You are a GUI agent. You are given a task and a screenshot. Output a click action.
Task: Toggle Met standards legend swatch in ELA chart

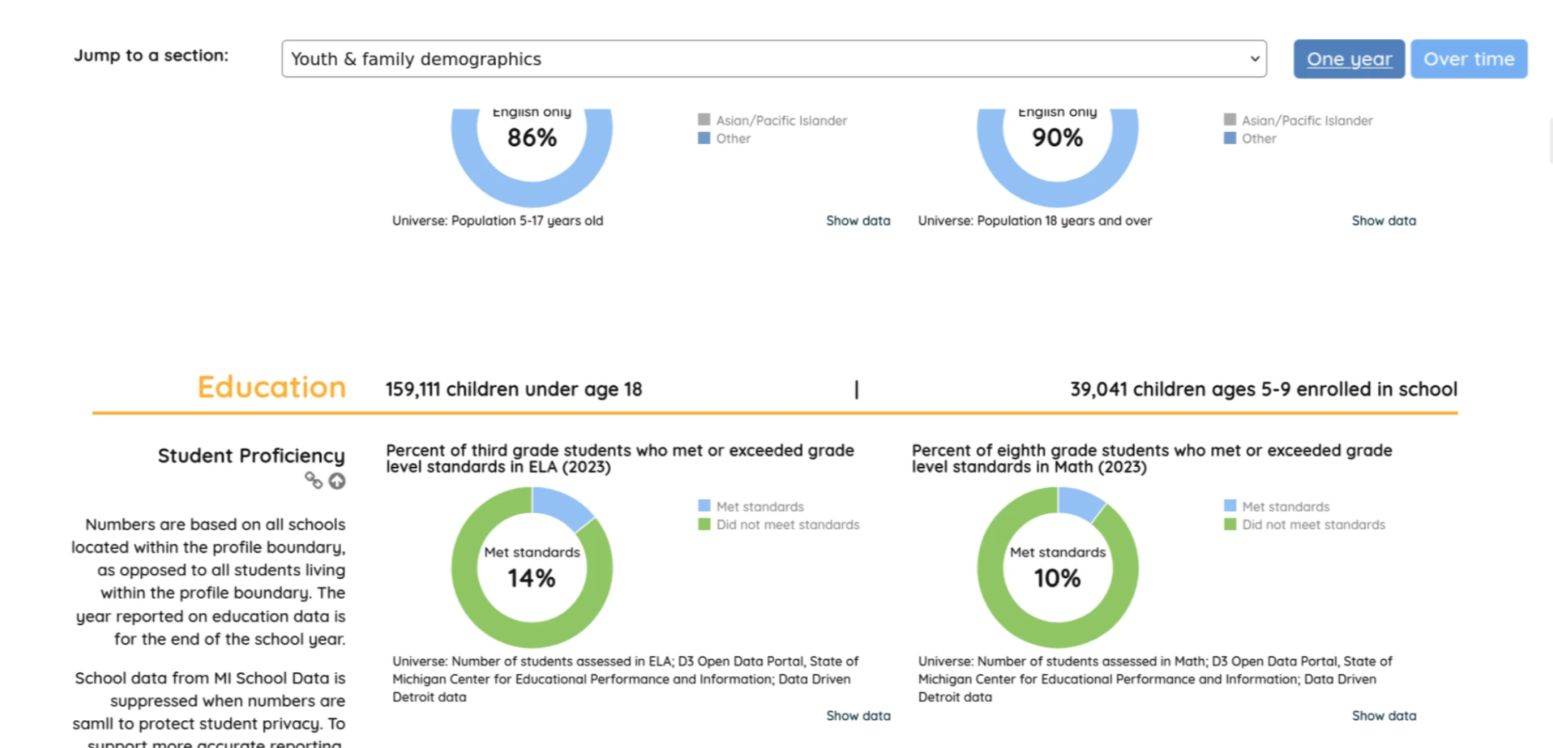click(704, 506)
